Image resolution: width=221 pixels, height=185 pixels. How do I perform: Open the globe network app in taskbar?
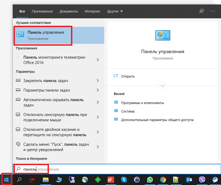coord(85,180)
